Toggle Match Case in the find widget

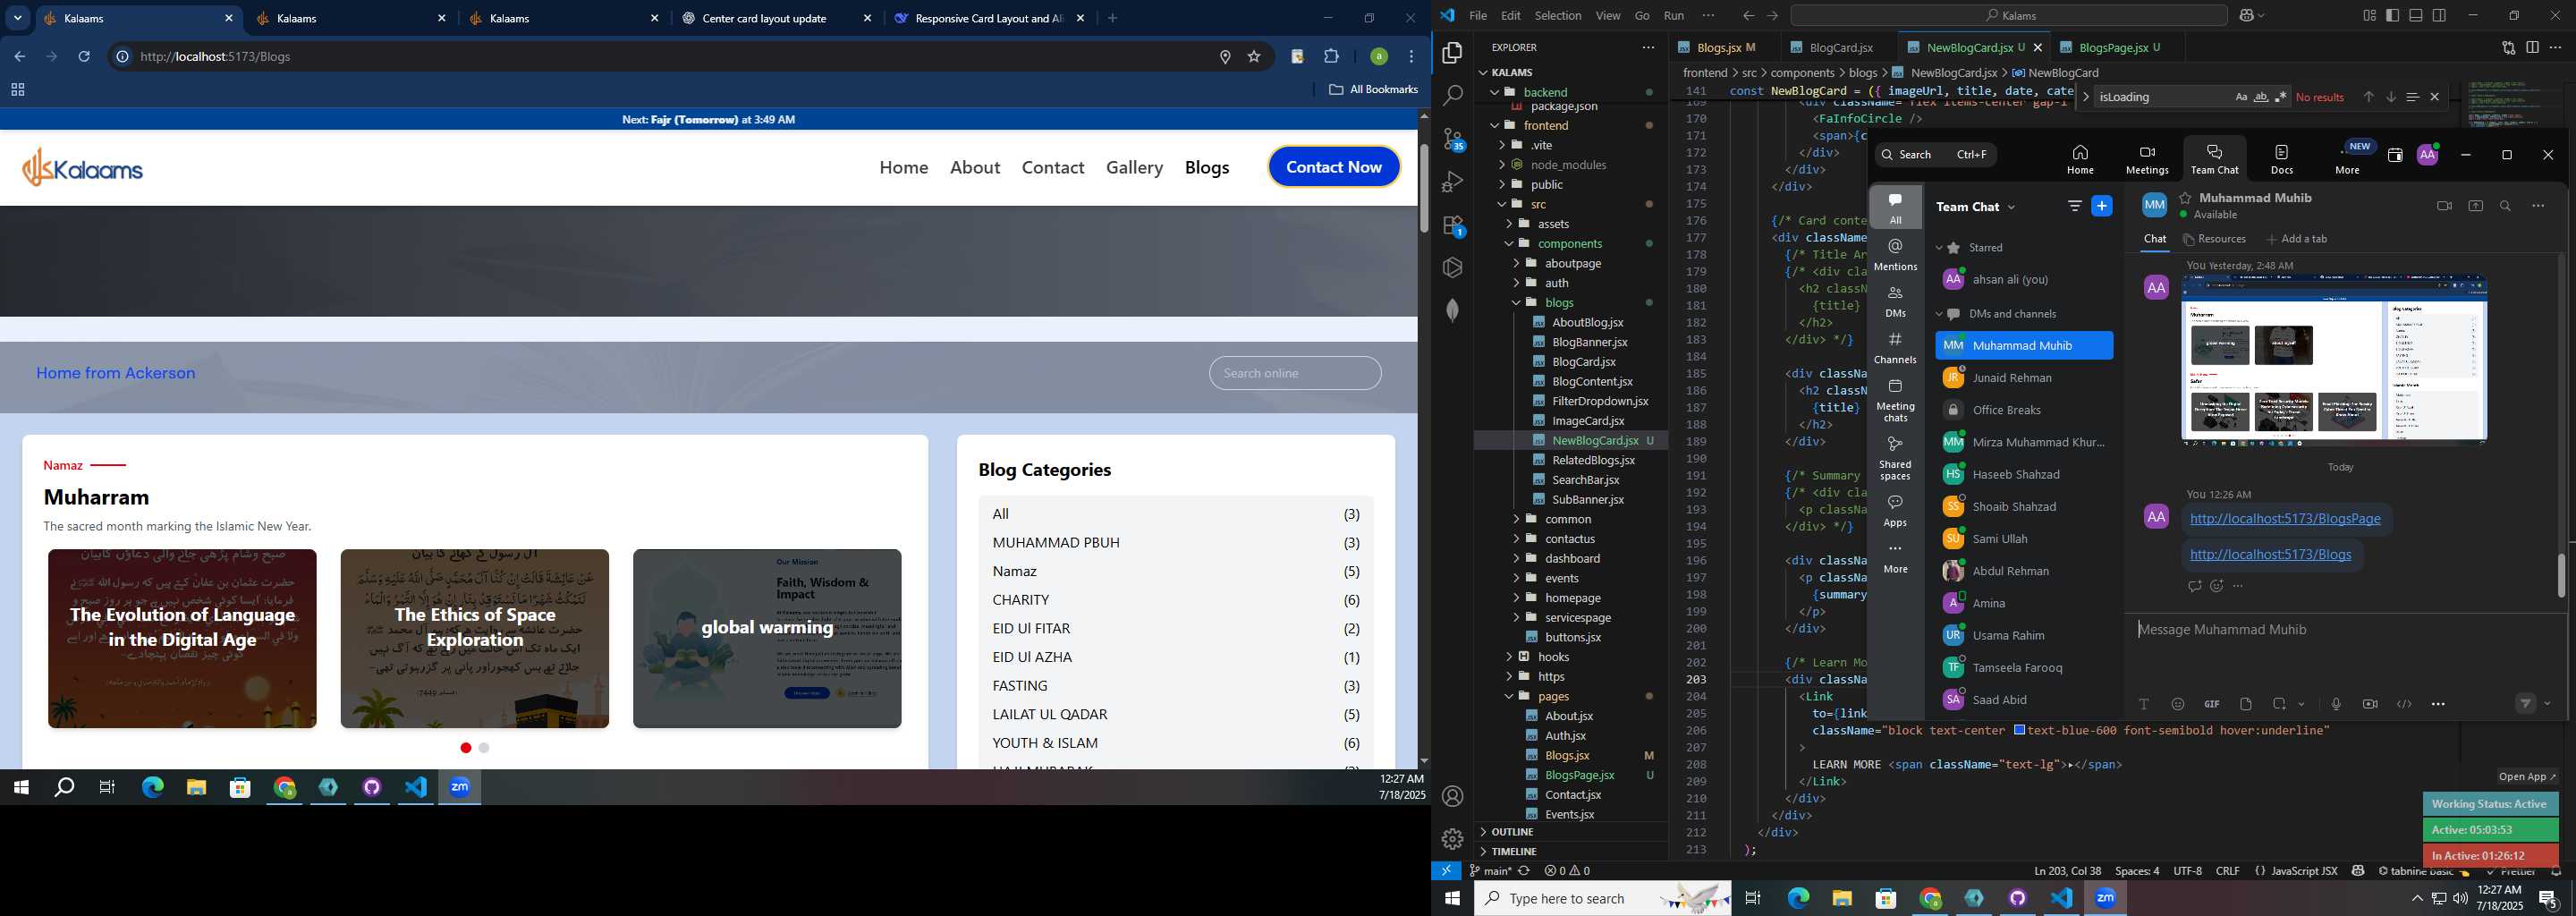coord(2241,97)
